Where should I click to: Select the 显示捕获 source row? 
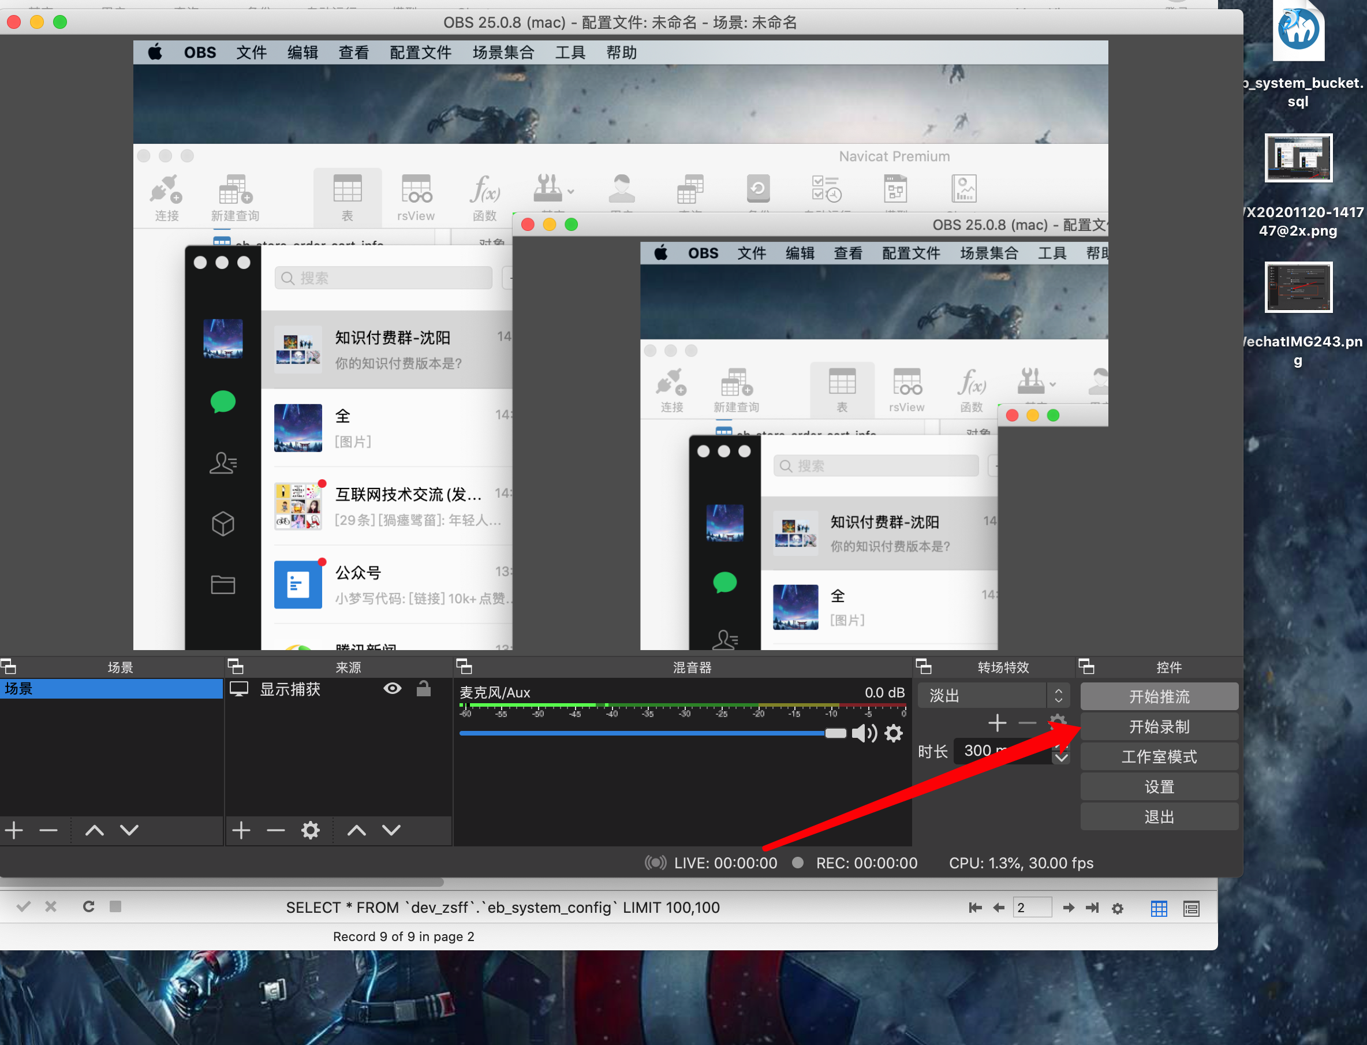tap(338, 689)
